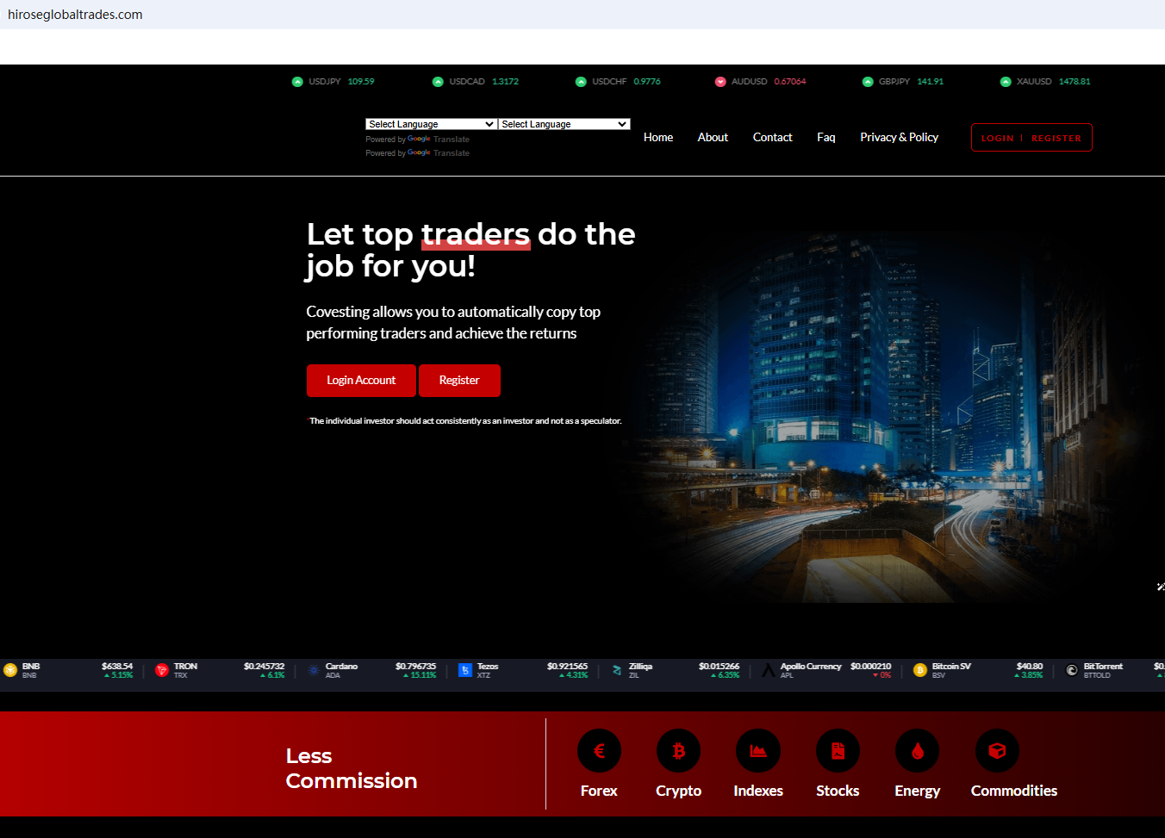The width and height of the screenshot is (1165, 838).
Task: Click the XAUUSD rate 1478.81
Action: pyautogui.click(x=1075, y=82)
